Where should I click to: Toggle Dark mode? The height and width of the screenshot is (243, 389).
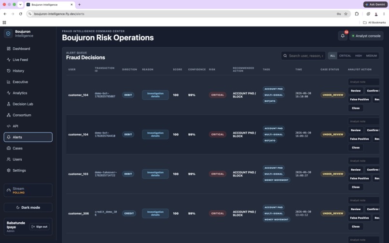[28, 207]
